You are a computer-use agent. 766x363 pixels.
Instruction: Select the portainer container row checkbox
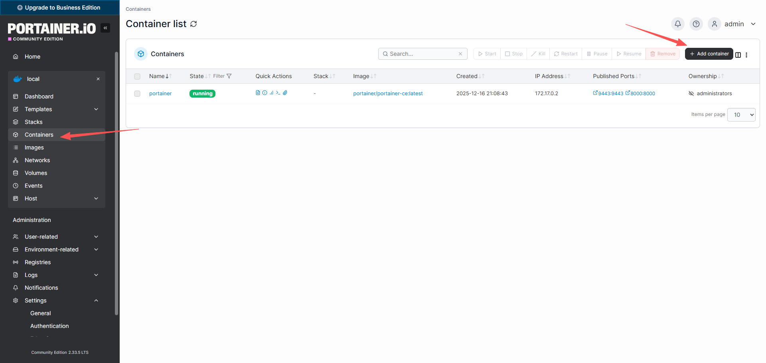click(x=137, y=94)
